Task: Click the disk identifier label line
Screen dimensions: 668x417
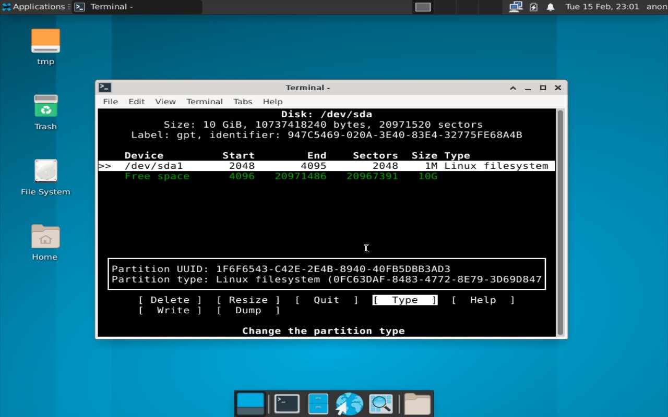Action: 327,135
